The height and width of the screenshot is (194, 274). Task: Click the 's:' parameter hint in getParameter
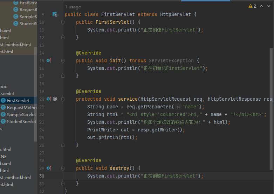pyautogui.click(x=178, y=107)
